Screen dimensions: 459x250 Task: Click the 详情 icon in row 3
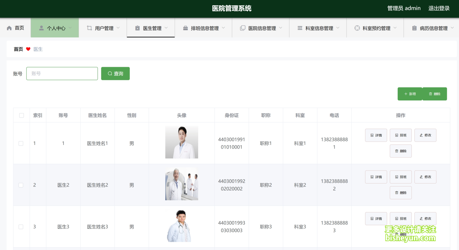coord(372,219)
